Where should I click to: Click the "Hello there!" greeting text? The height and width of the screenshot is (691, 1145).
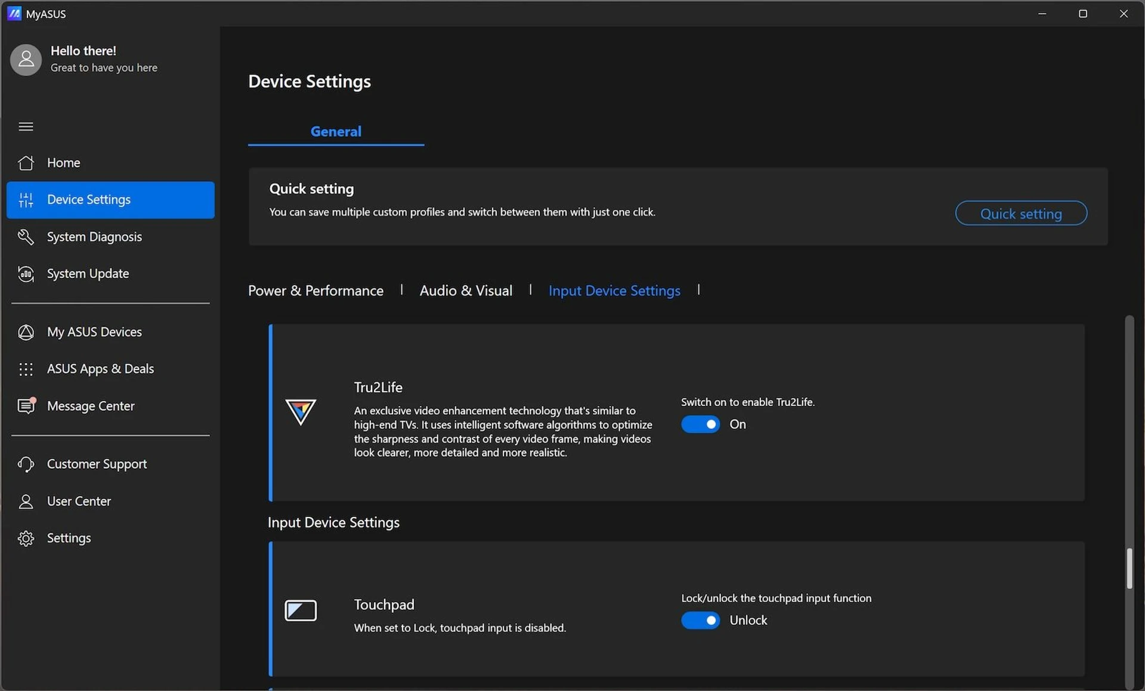[83, 51]
